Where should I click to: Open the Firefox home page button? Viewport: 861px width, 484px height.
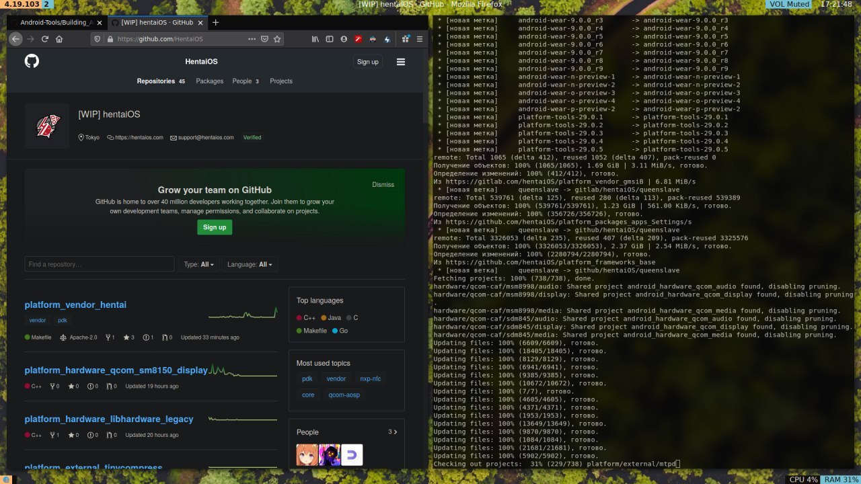pos(59,39)
